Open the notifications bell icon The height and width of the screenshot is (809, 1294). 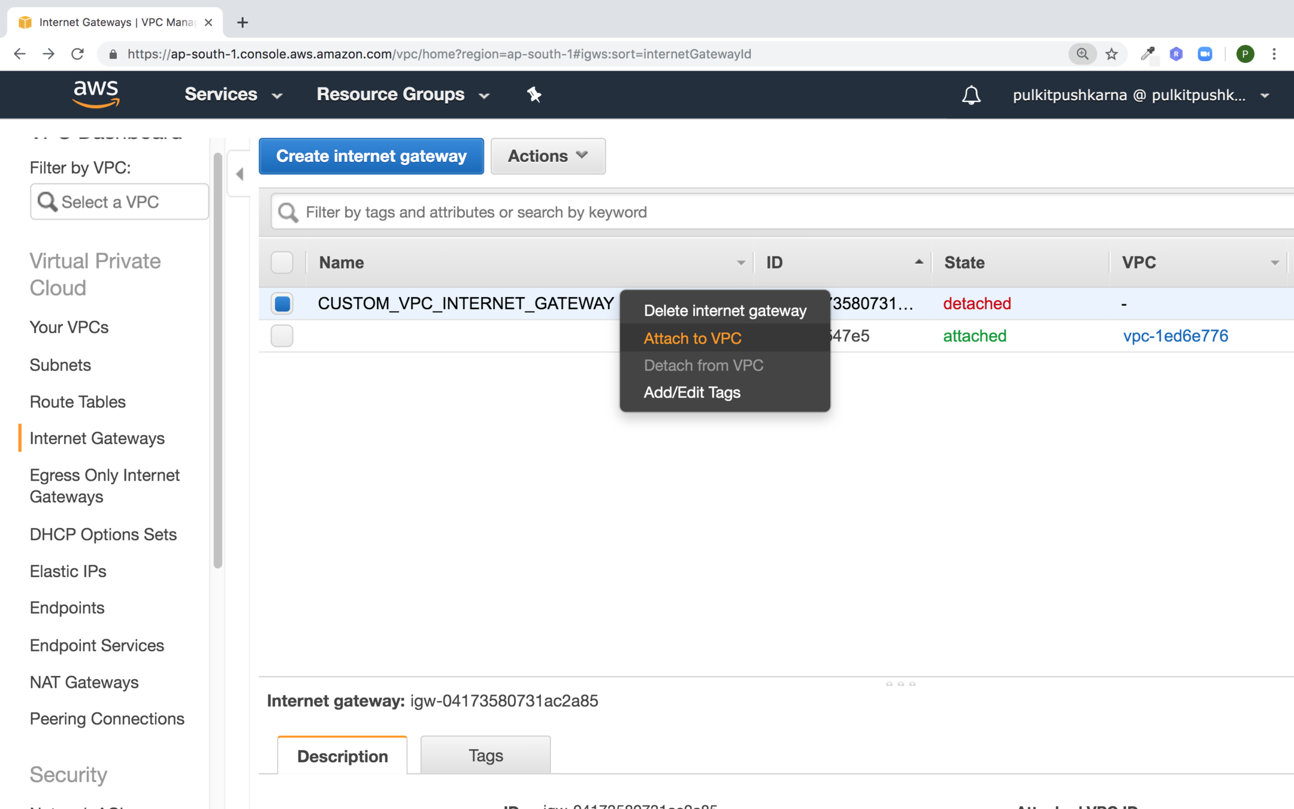tap(971, 95)
